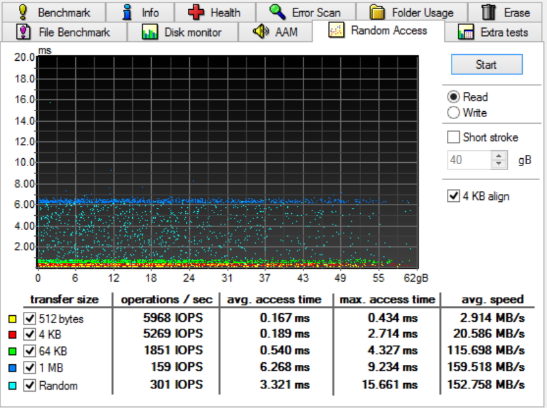547x408 pixels.
Task: Start the random access test
Action: click(487, 65)
